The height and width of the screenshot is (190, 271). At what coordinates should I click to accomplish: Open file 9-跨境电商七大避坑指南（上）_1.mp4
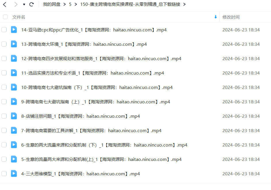click(x=96, y=102)
